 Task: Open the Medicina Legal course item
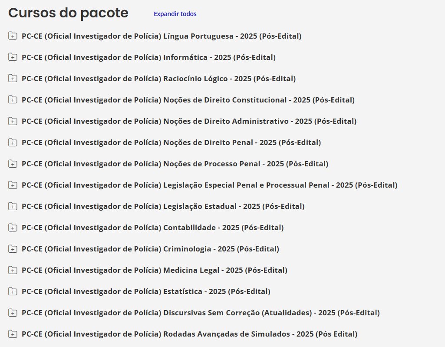[154, 270]
